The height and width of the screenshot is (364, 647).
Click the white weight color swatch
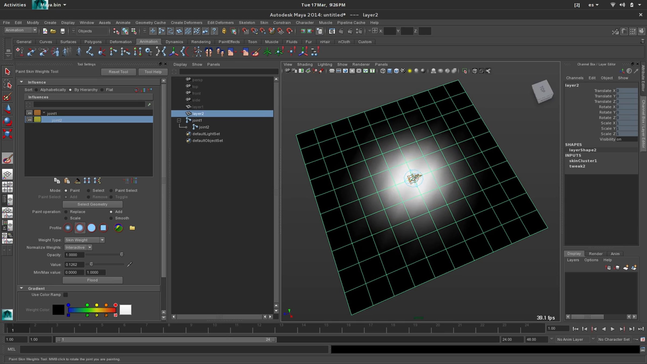pyautogui.click(x=125, y=310)
